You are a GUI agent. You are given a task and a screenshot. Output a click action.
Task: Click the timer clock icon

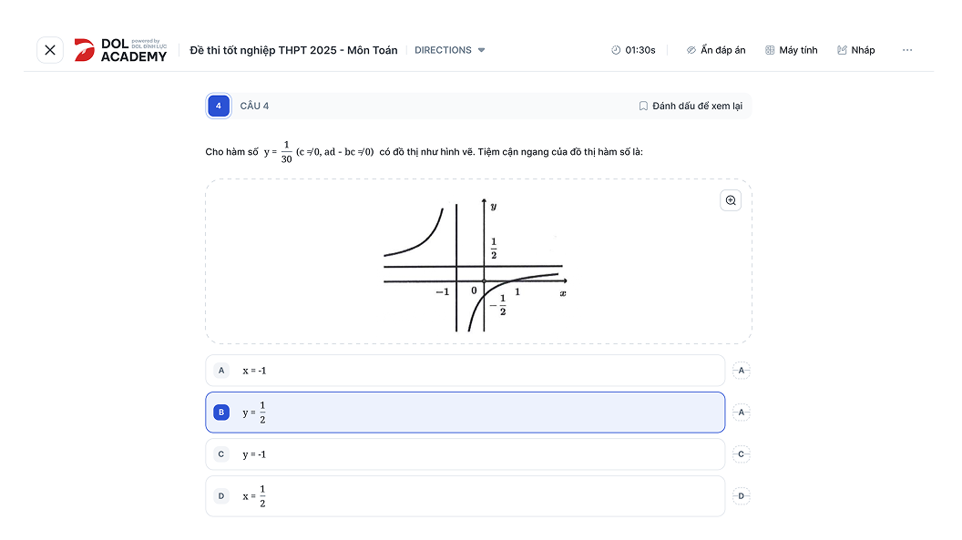pos(616,50)
